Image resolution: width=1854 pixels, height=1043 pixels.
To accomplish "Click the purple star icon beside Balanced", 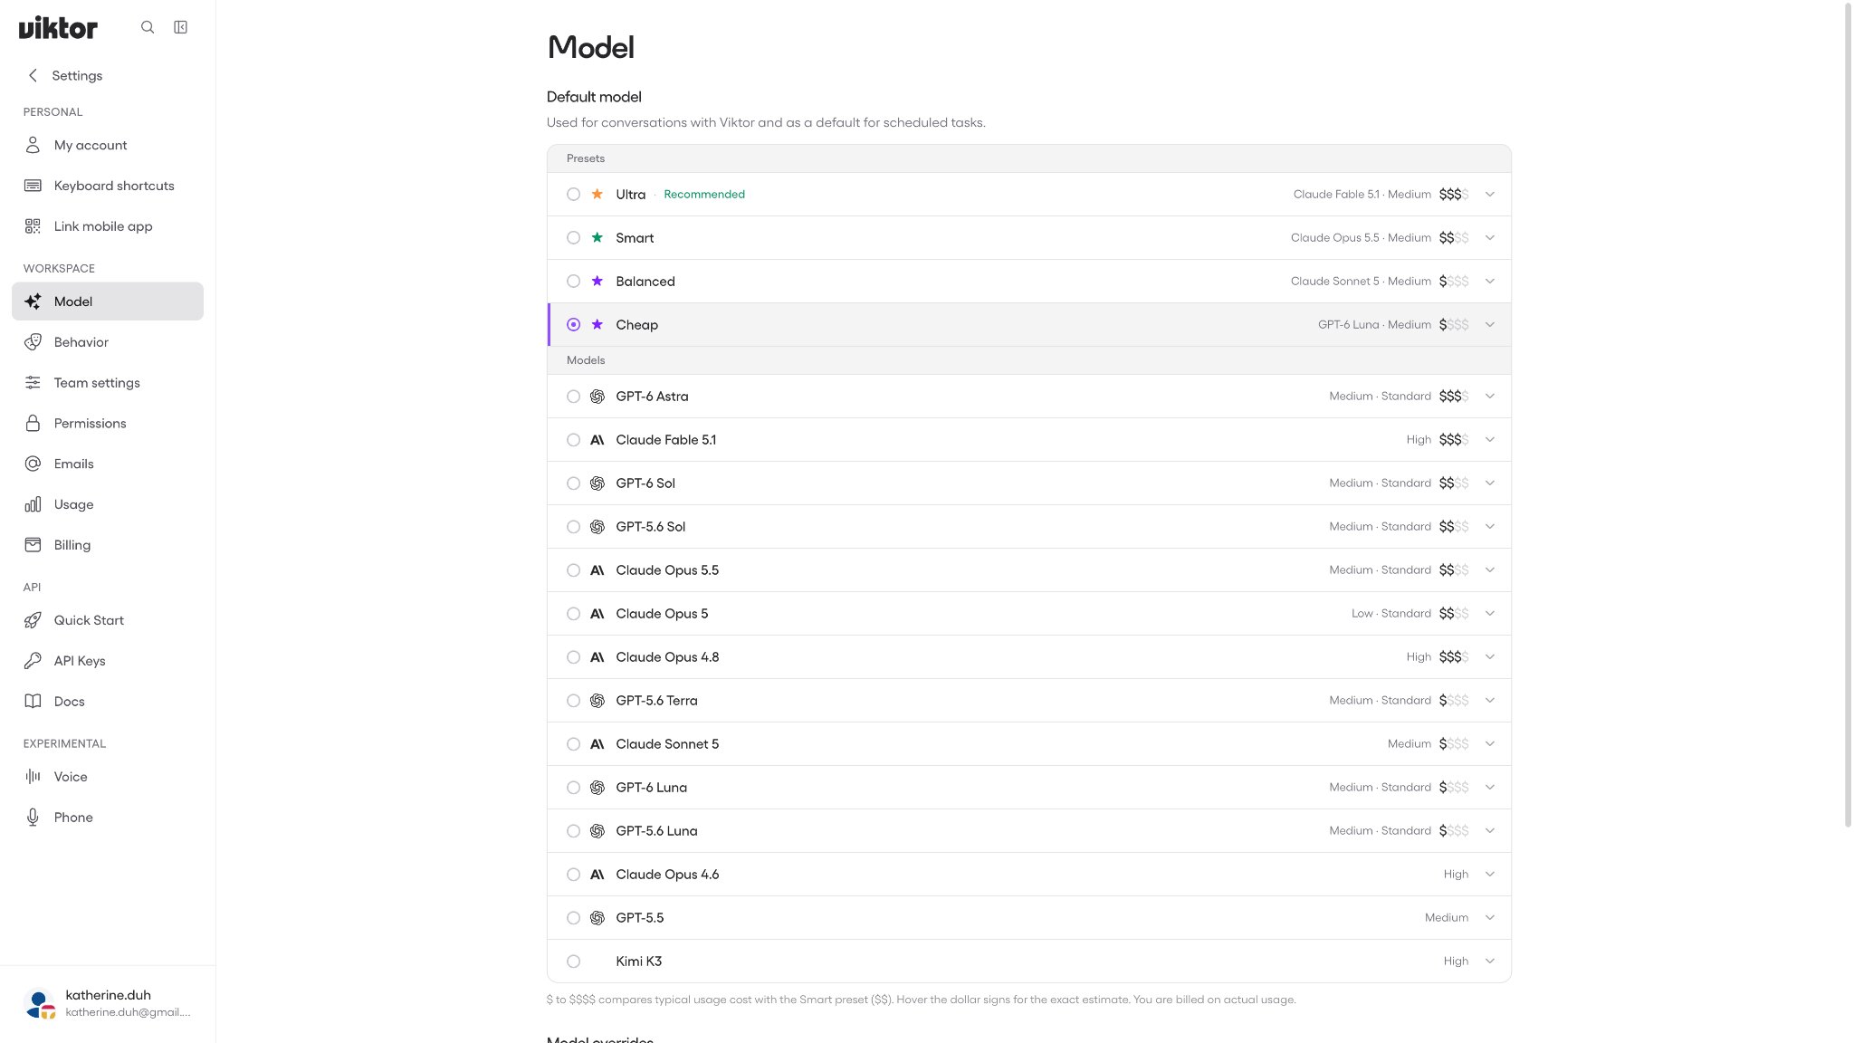I will point(597,281).
